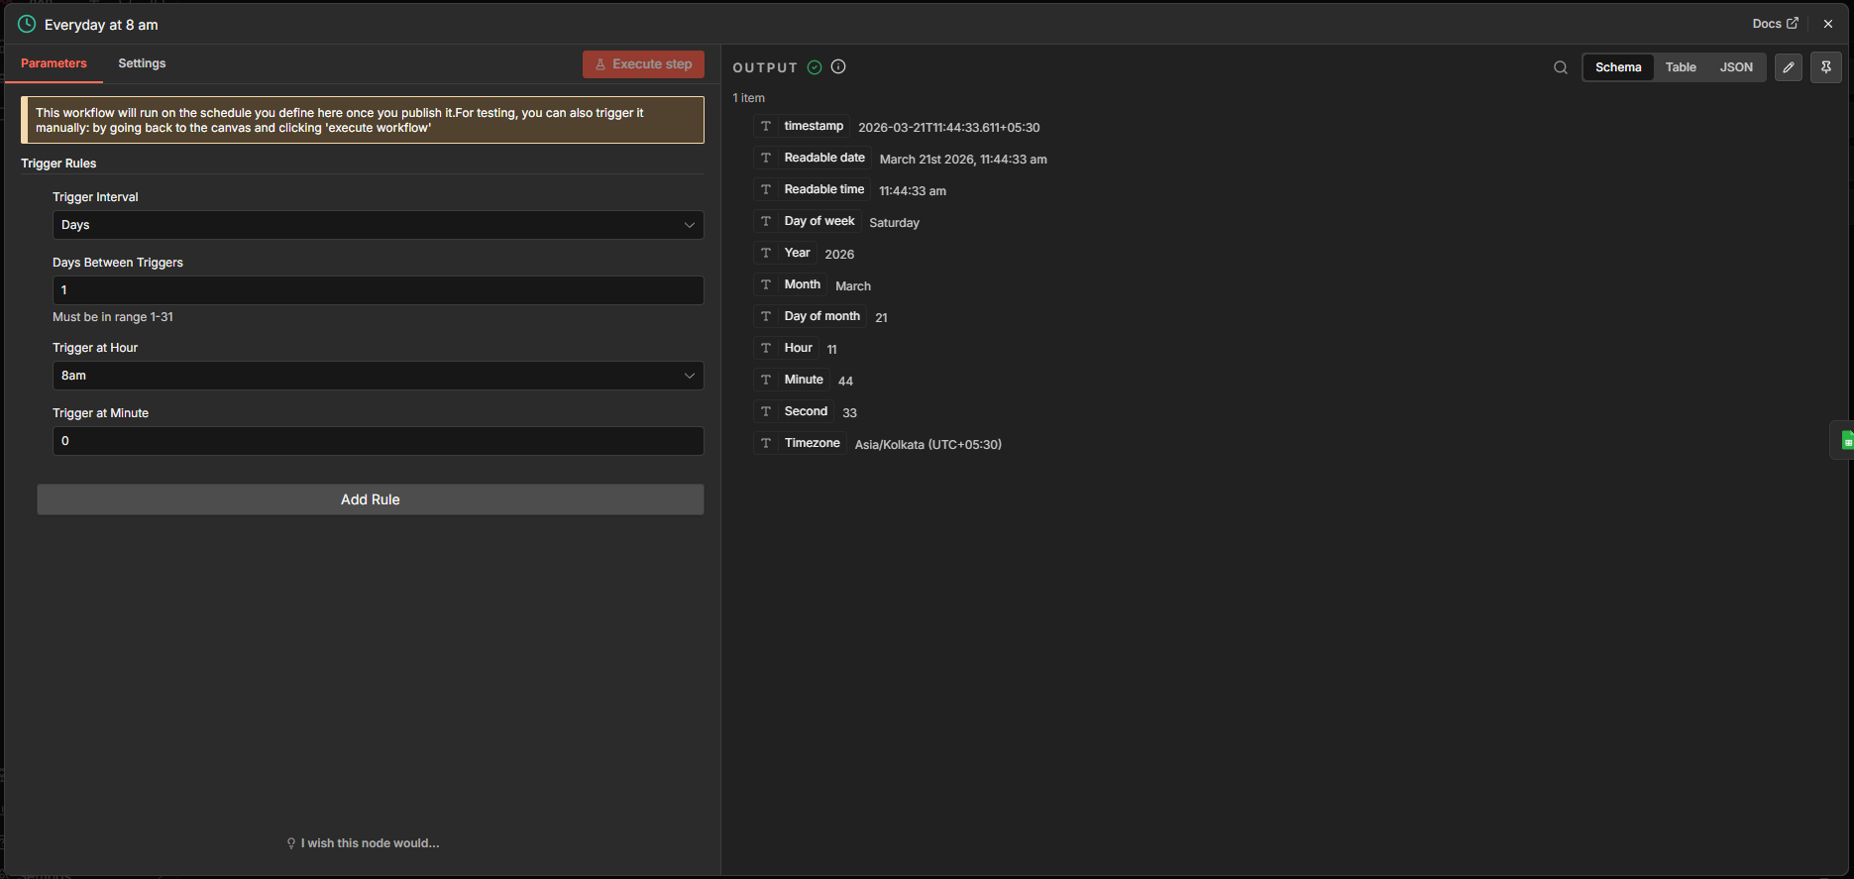The width and height of the screenshot is (1854, 879).
Task: Click the Trigger at Minute input field
Action: pyautogui.click(x=378, y=441)
